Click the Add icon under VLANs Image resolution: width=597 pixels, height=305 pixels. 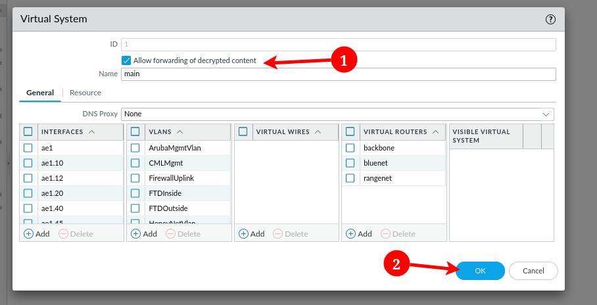point(135,233)
